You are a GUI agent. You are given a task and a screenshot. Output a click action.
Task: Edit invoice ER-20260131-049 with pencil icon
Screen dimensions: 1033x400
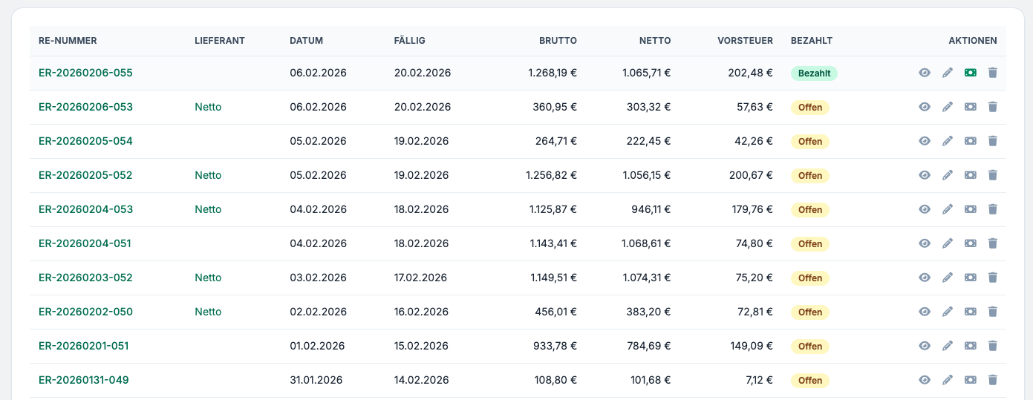click(x=948, y=380)
